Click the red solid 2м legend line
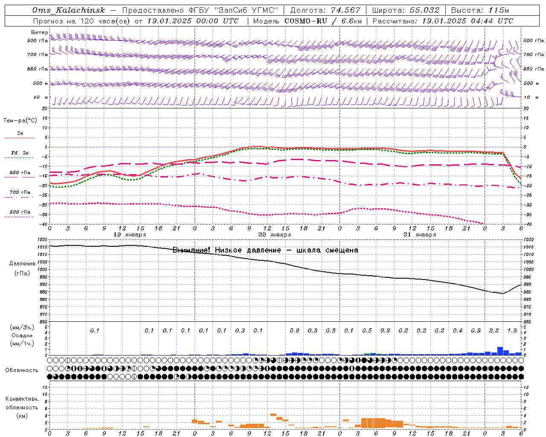Viewport: 546px width, 437px height. pos(20,138)
